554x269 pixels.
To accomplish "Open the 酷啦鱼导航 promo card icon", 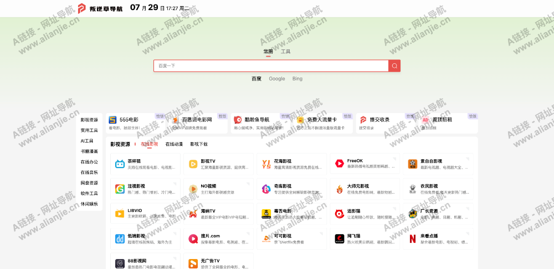I will (238, 120).
